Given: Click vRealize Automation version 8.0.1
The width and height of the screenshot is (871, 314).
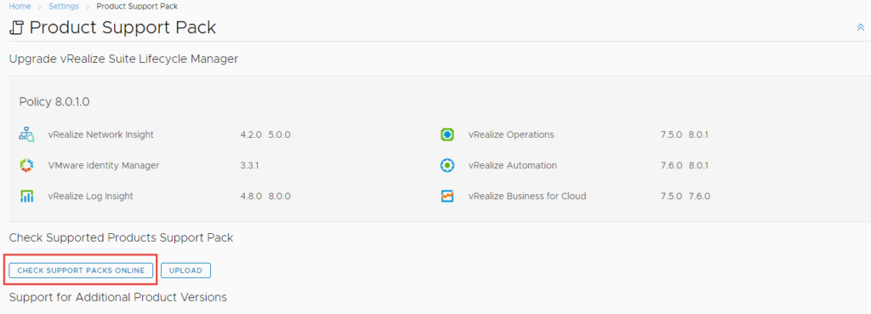Looking at the screenshot, I should pyautogui.click(x=699, y=165).
